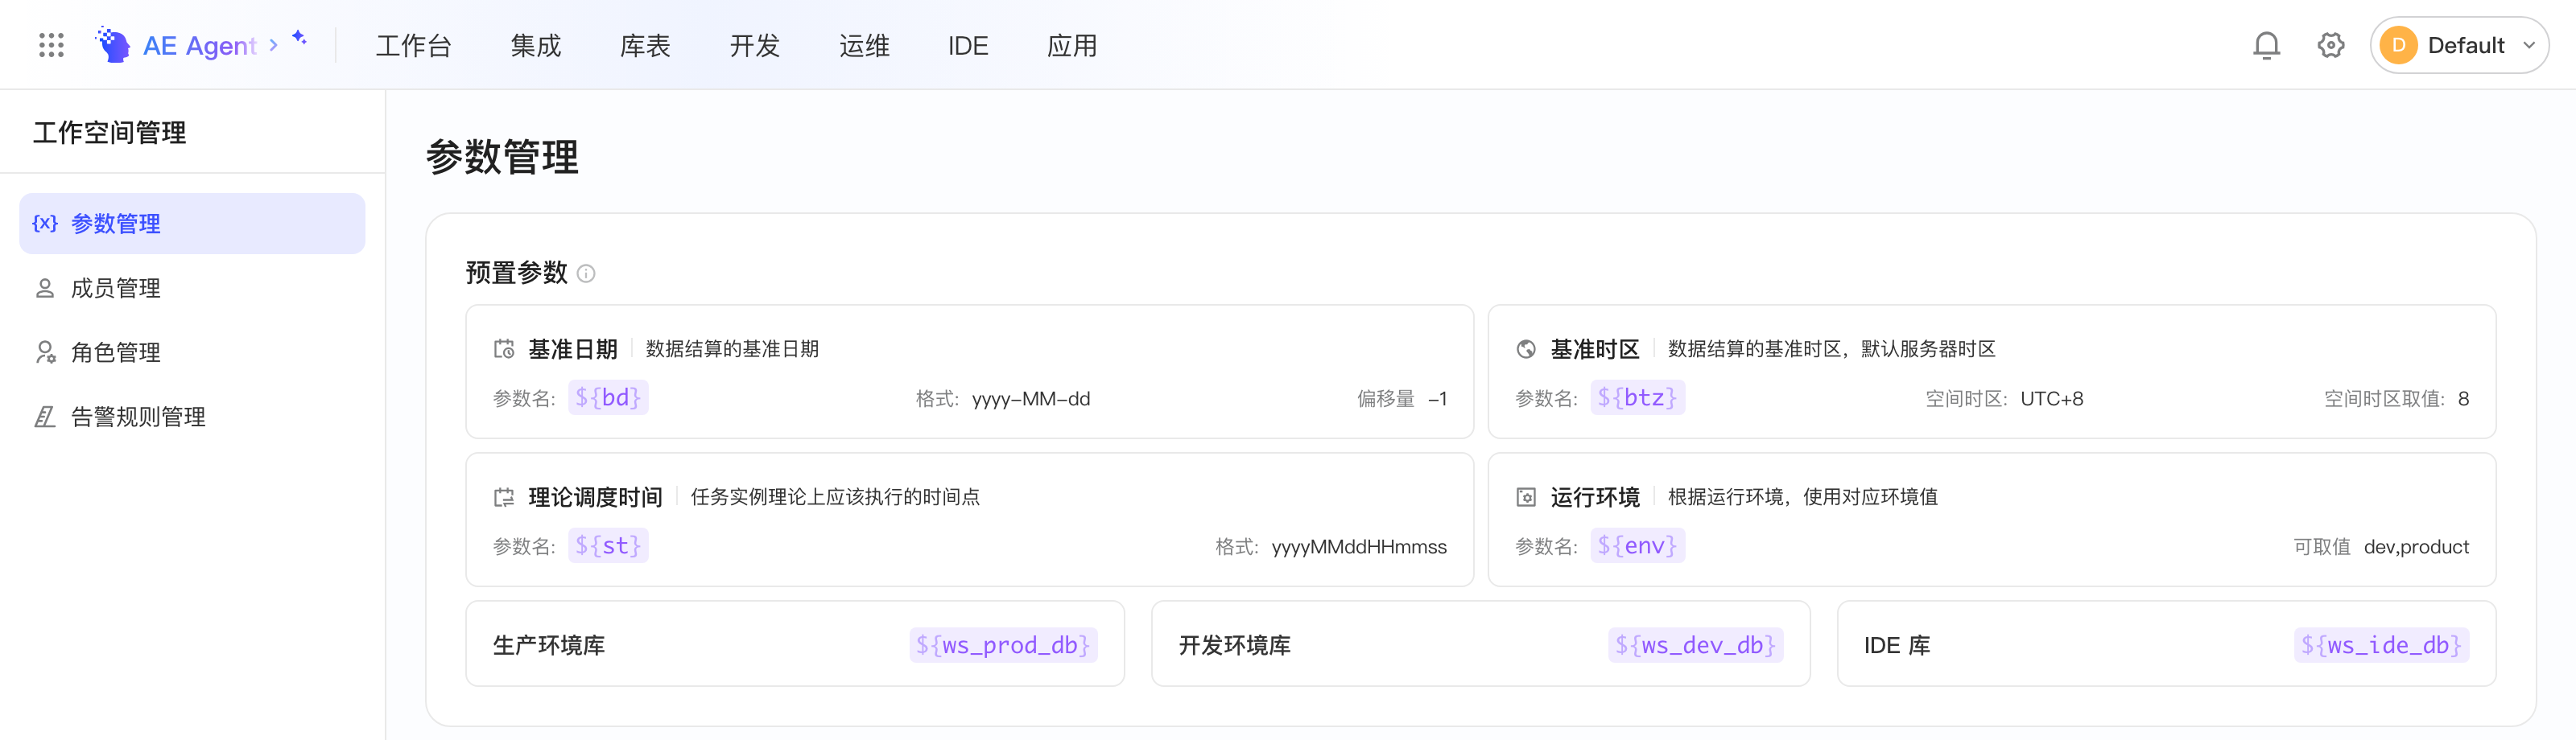Click the 成员管理 person icon
This screenshot has width=2576, height=740.
pos(45,288)
